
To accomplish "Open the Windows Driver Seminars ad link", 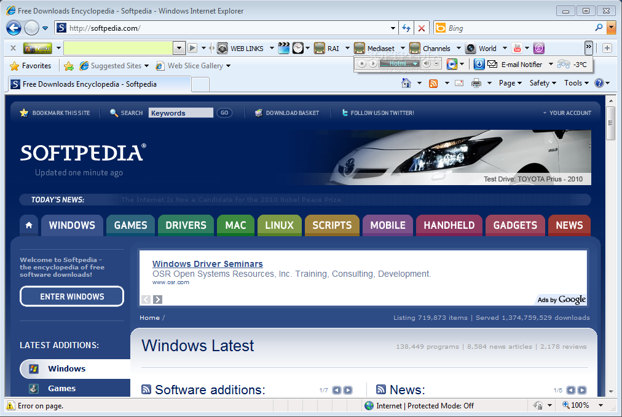I will coord(208,264).
